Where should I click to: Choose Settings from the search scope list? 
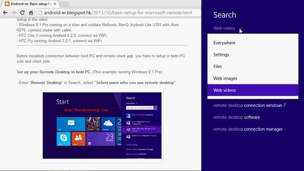point(253,55)
